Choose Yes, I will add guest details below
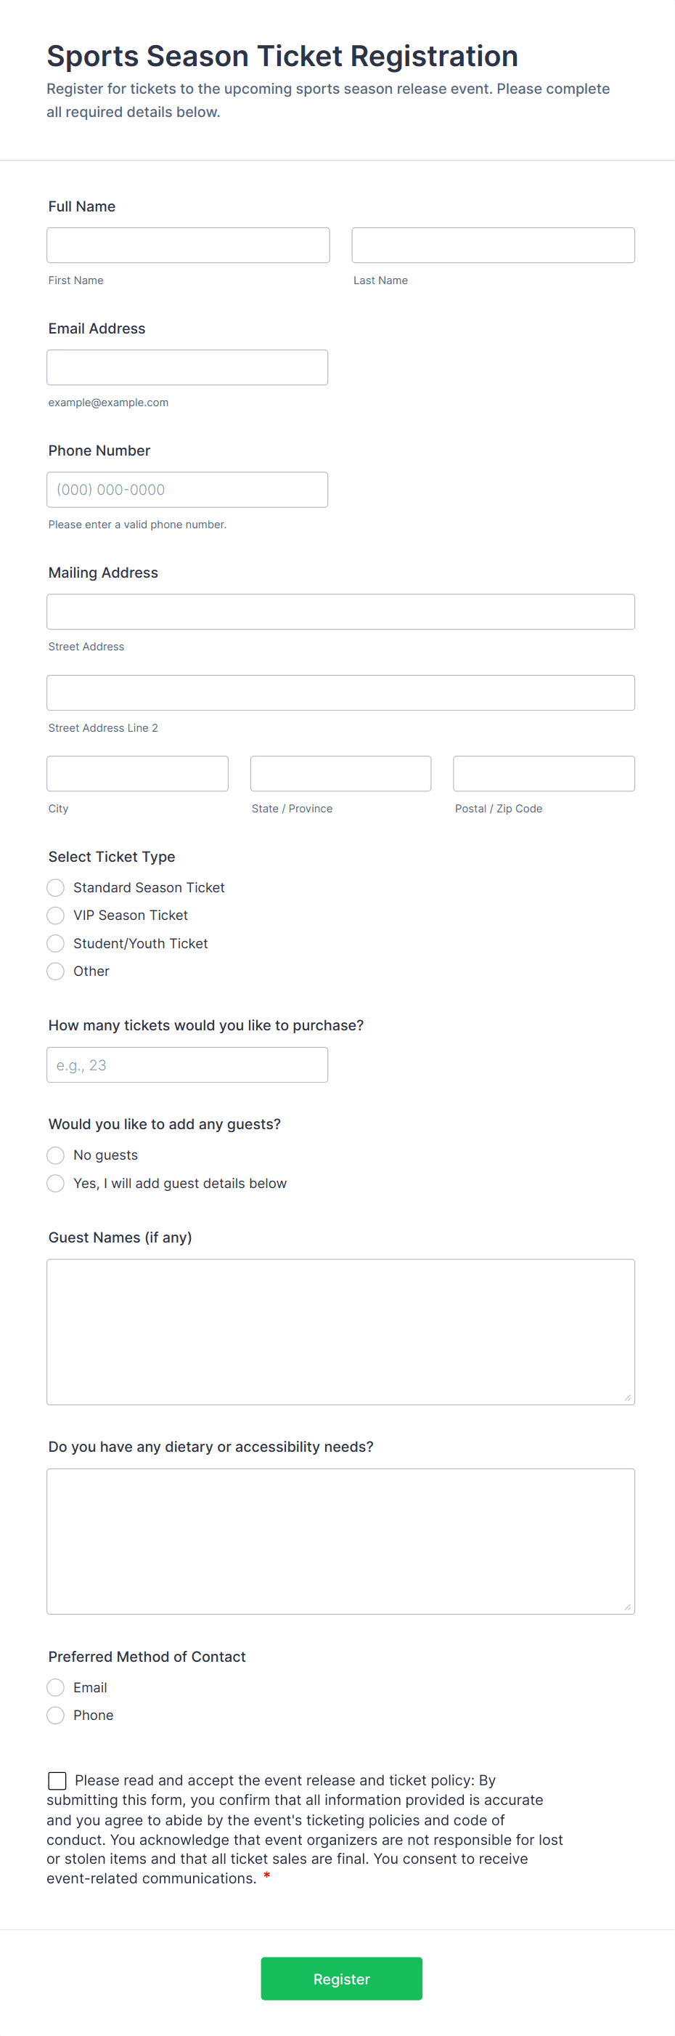675x2036 pixels. click(55, 1183)
